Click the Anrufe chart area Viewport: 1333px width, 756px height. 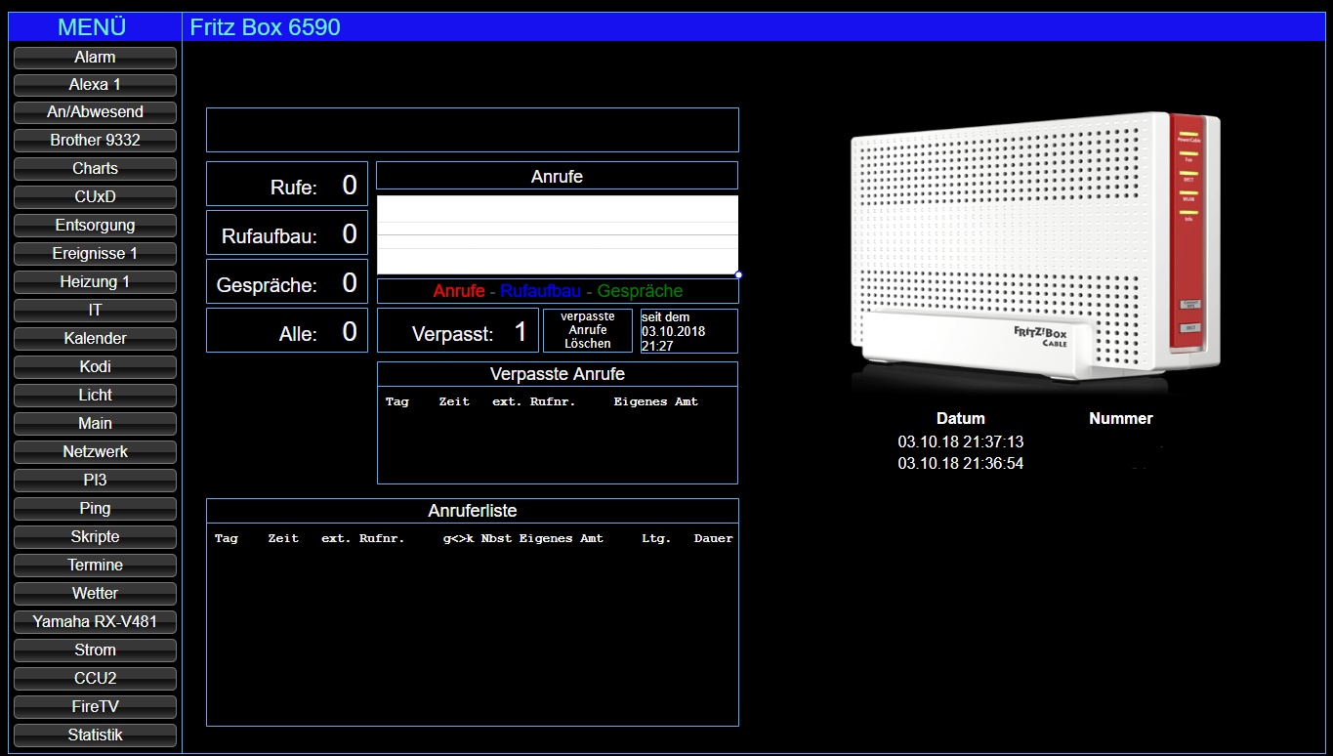(558, 234)
